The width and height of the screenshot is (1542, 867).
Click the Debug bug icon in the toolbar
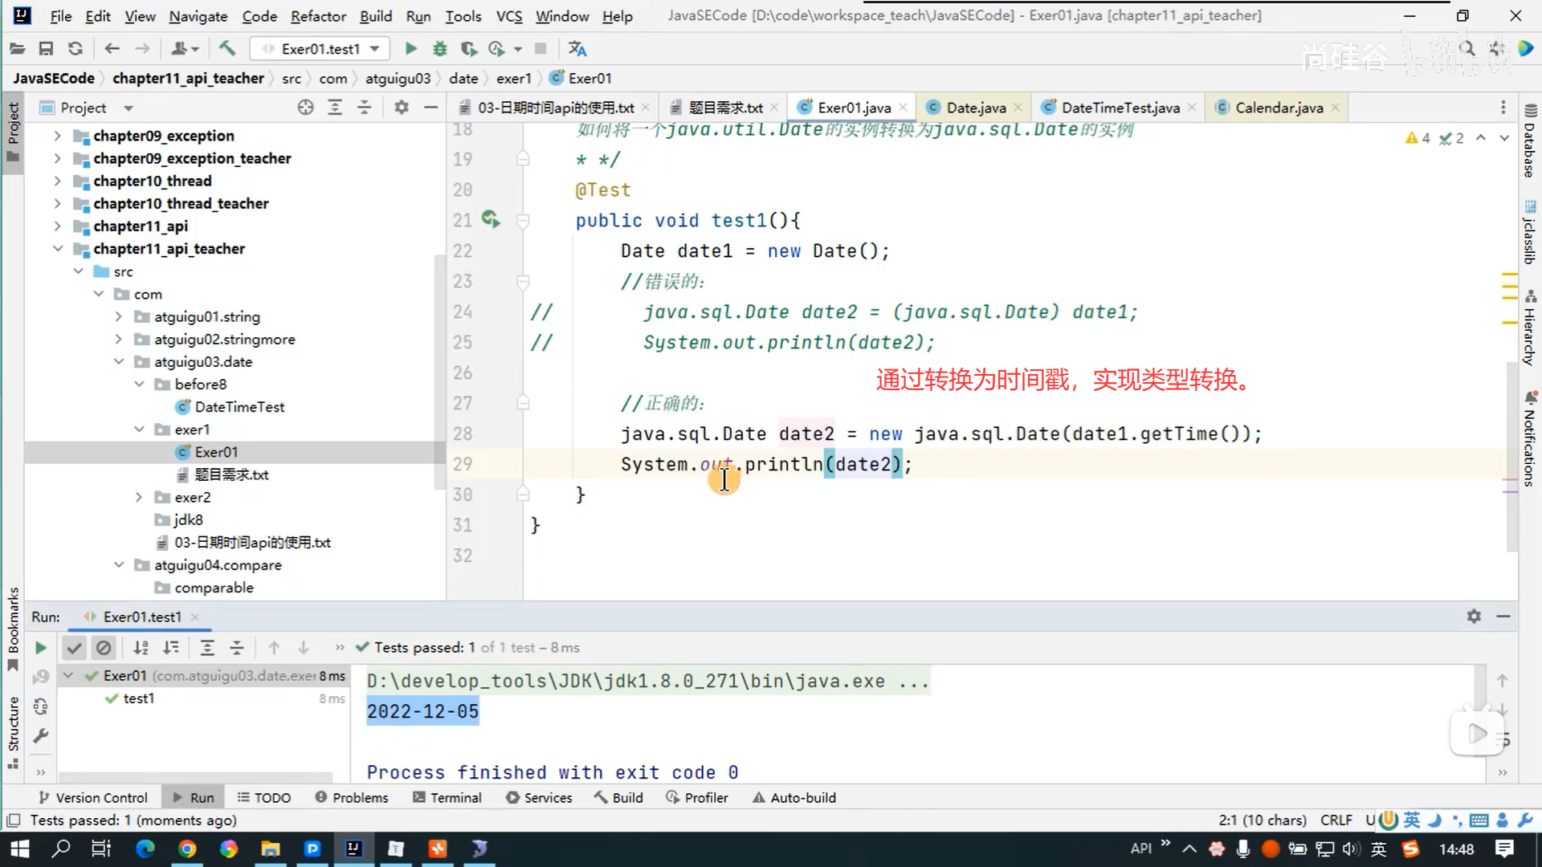click(439, 49)
